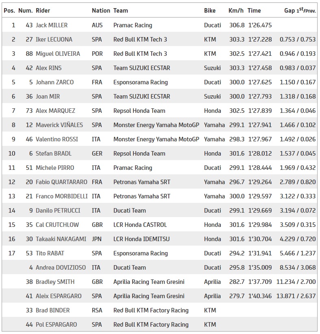Select the Km/h column header

tap(236, 11)
